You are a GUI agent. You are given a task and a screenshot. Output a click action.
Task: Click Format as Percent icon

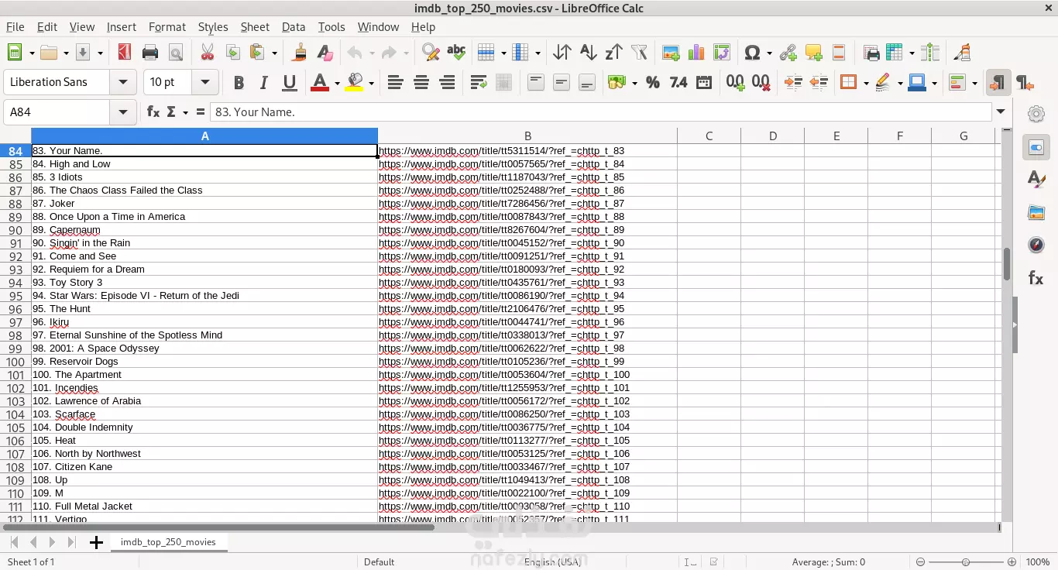653,82
